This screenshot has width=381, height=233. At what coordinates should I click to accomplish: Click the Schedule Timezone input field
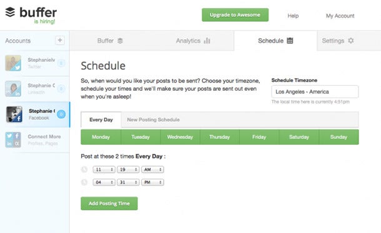point(315,92)
